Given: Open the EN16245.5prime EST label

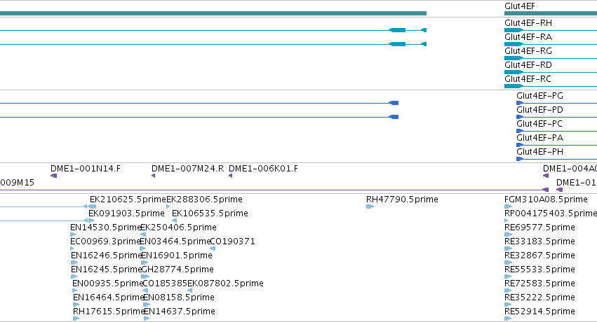Looking at the screenshot, I should 107,270.
